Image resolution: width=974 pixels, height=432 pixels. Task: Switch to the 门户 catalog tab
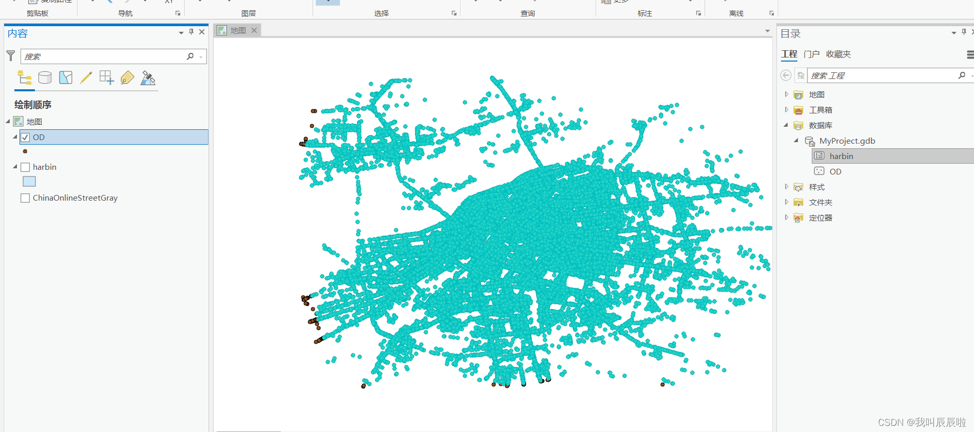[812, 54]
